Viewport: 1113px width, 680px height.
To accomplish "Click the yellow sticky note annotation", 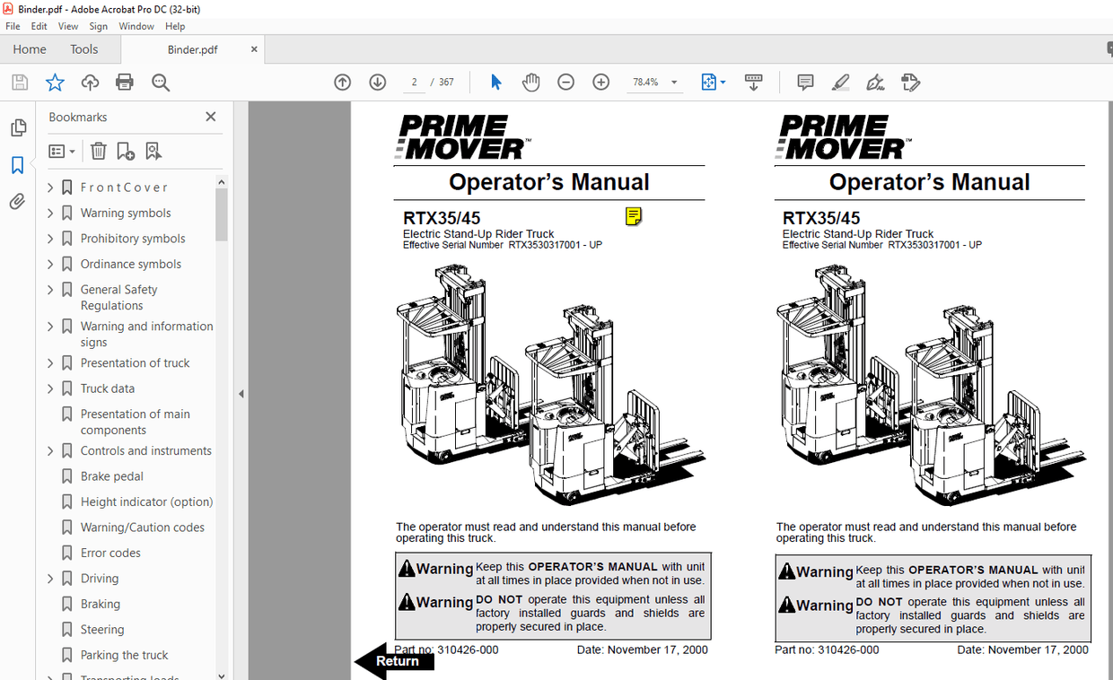I will coord(634,216).
